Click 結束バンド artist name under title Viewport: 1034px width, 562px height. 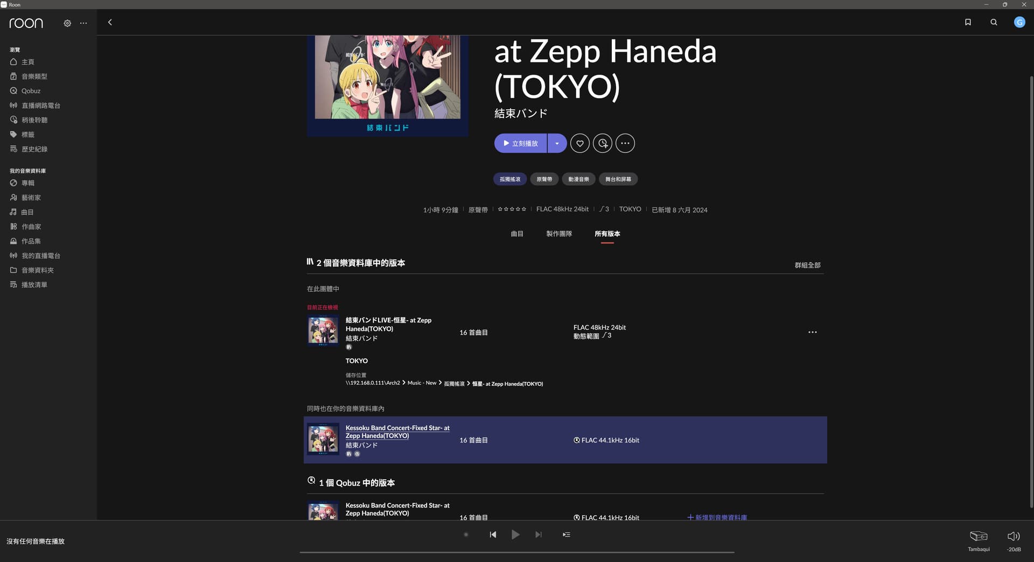[x=521, y=114]
